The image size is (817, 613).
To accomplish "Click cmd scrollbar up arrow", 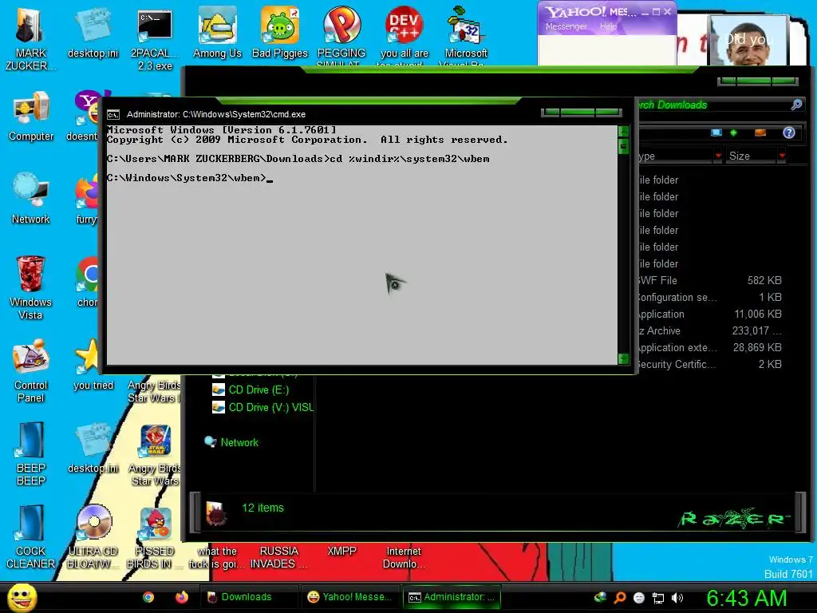I will pyautogui.click(x=623, y=131).
